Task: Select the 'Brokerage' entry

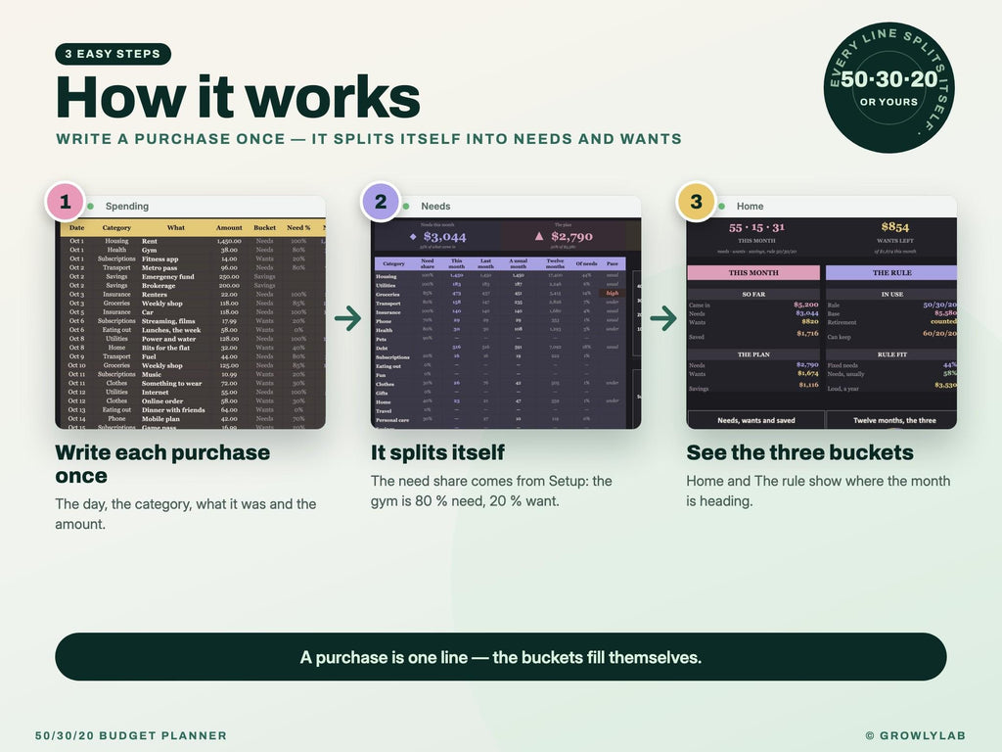Action: tap(159, 286)
